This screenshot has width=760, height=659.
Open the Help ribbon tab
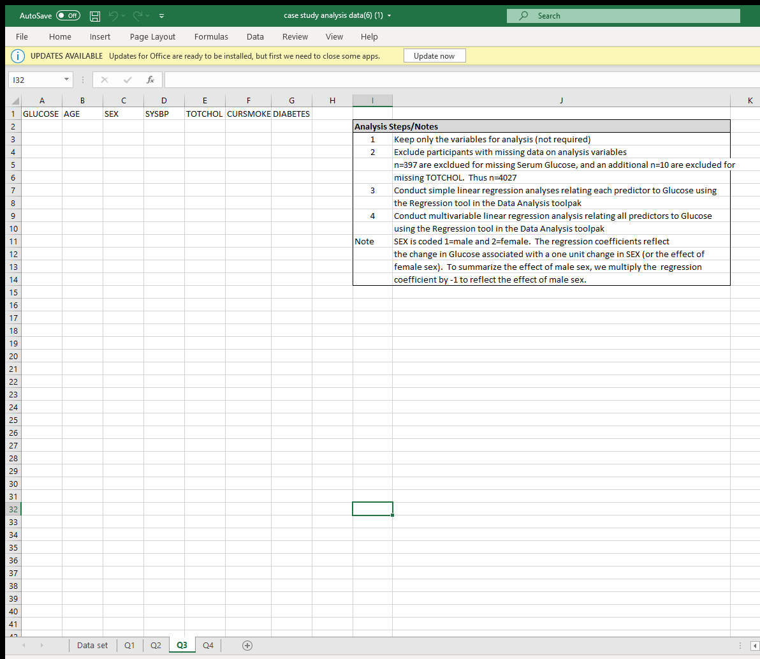click(x=369, y=37)
